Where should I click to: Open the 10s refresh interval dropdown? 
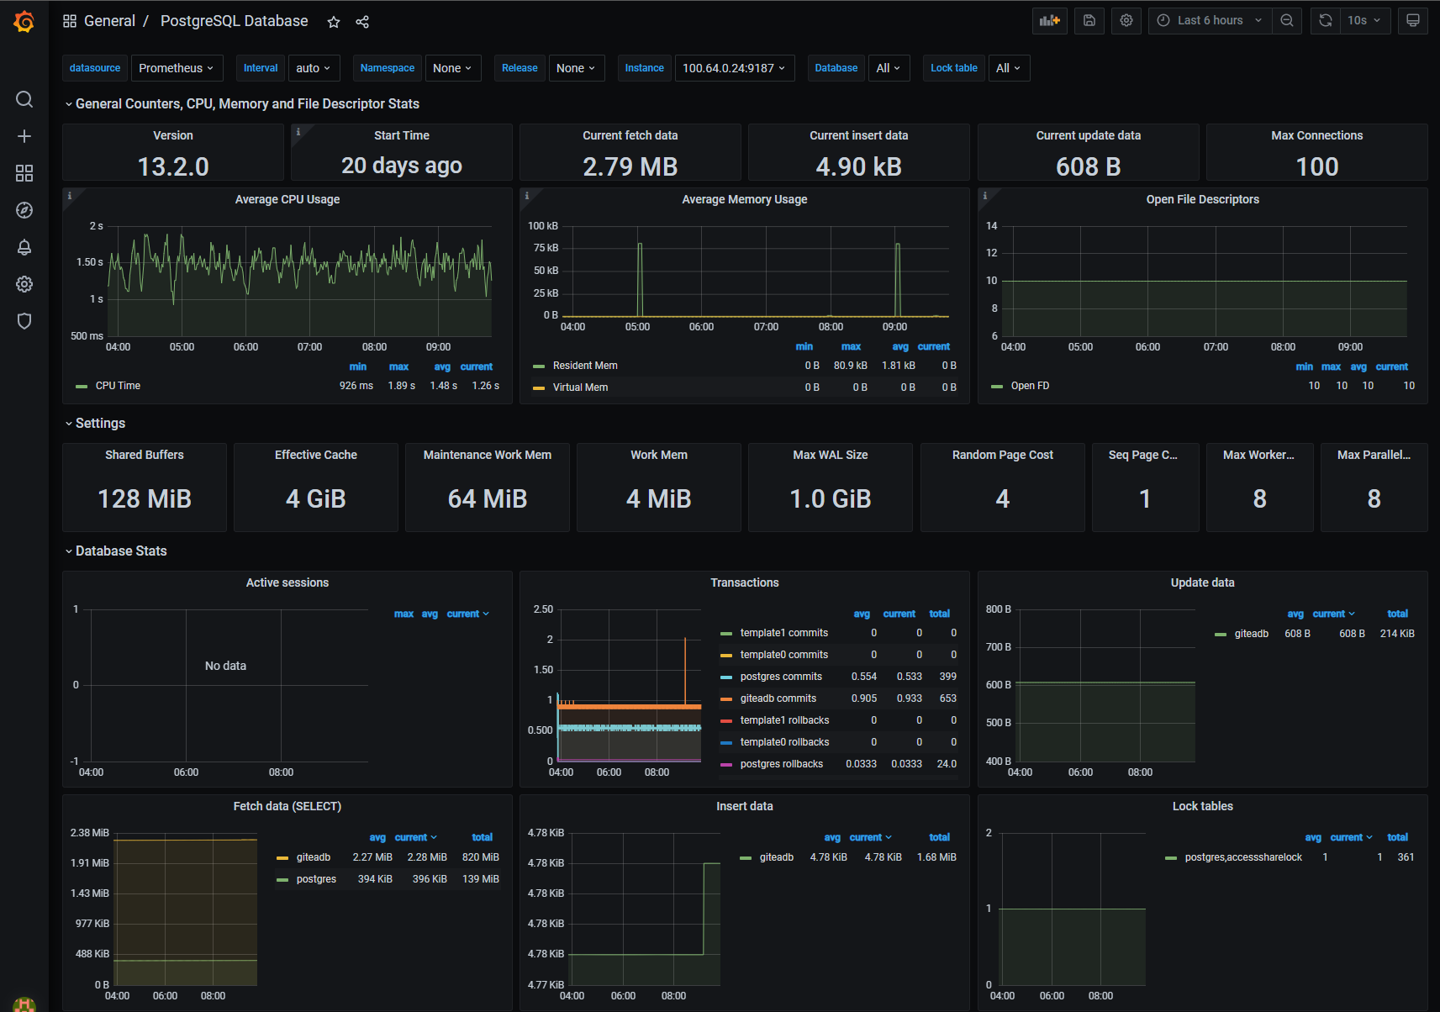(x=1364, y=21)
